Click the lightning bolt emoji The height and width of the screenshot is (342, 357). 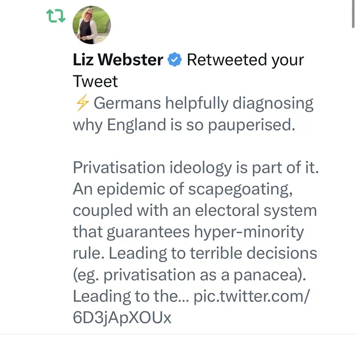tap(81, 103)
